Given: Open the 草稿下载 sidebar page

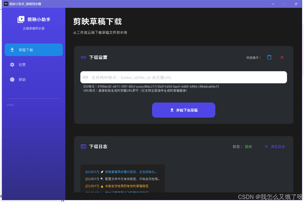Looking at the screenshot, I should (34, 50).
